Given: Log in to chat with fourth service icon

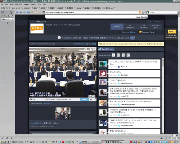Looking at the screenshot, I should click(128, 55).
